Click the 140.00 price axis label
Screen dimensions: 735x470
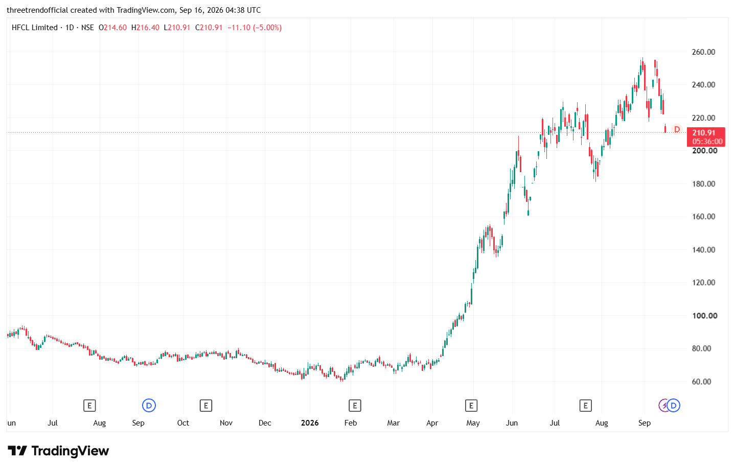click(703, 250)
